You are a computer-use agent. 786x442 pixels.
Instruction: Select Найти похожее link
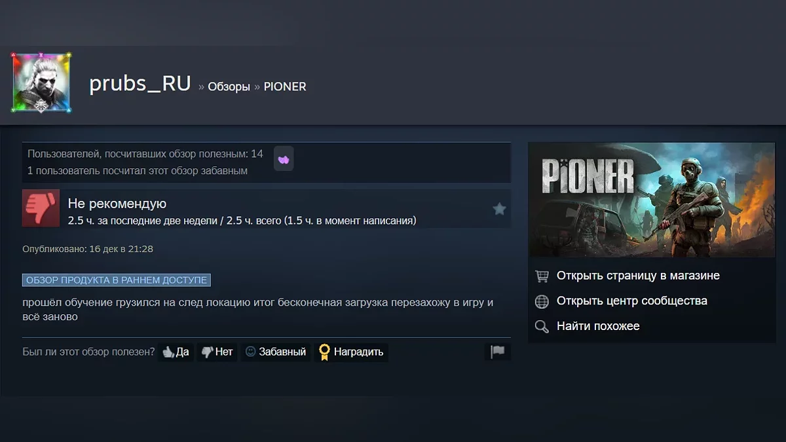click(x=598, y=326)
